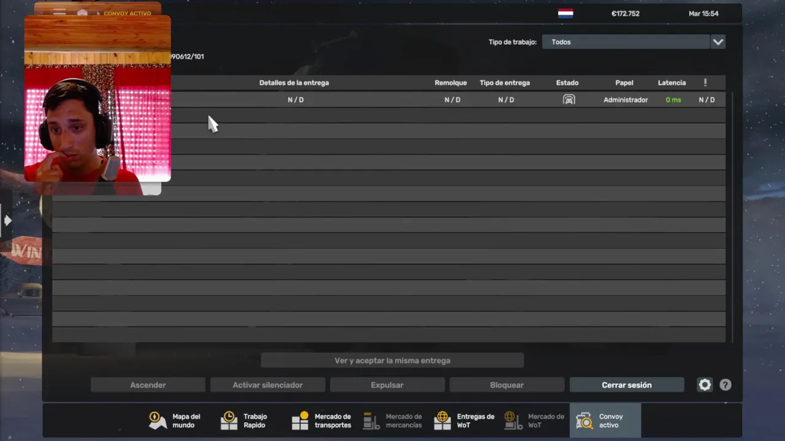Click the Convoy activo magnifier icon

[x=584, y=421]
